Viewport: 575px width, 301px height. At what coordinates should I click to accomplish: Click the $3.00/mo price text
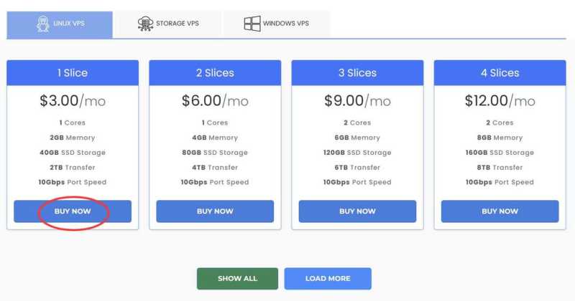click(73, 101)
